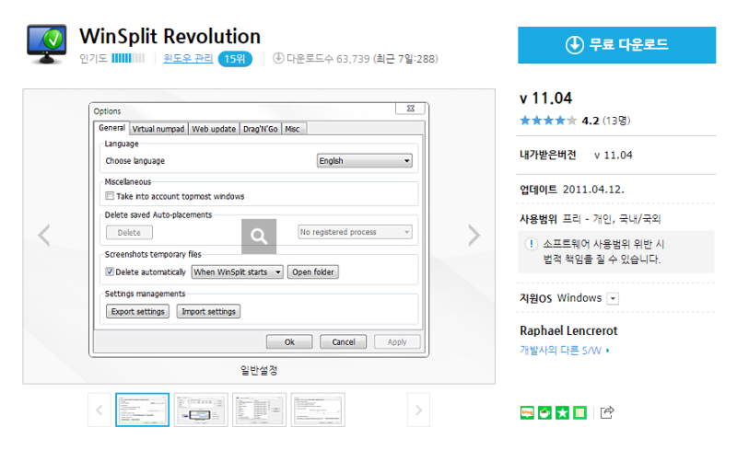Viewport: 737px width, 462px height.
Task: Close the Options dialog with the X
Action: (x=410, y=109)
